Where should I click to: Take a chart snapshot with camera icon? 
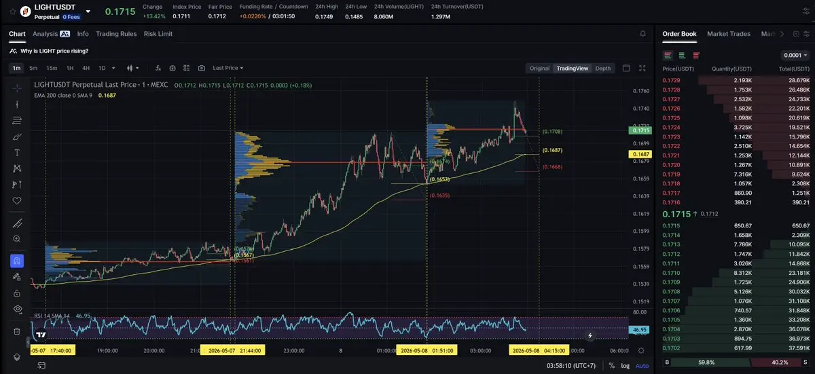click(202, 68)
